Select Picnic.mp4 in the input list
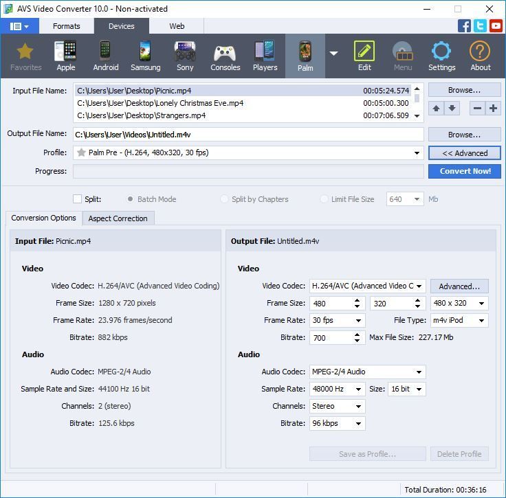The image size is (506, 498). [243, 91]
